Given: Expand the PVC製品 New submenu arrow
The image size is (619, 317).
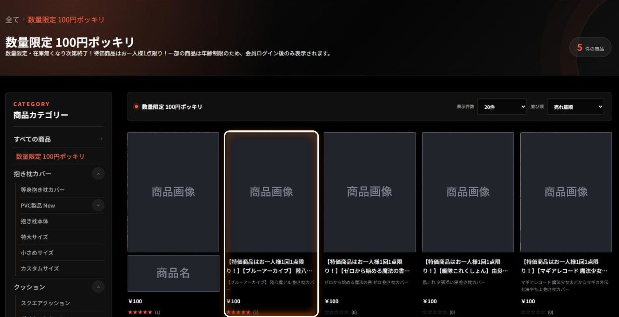Looking at the screenshot, I should point(98,205).
